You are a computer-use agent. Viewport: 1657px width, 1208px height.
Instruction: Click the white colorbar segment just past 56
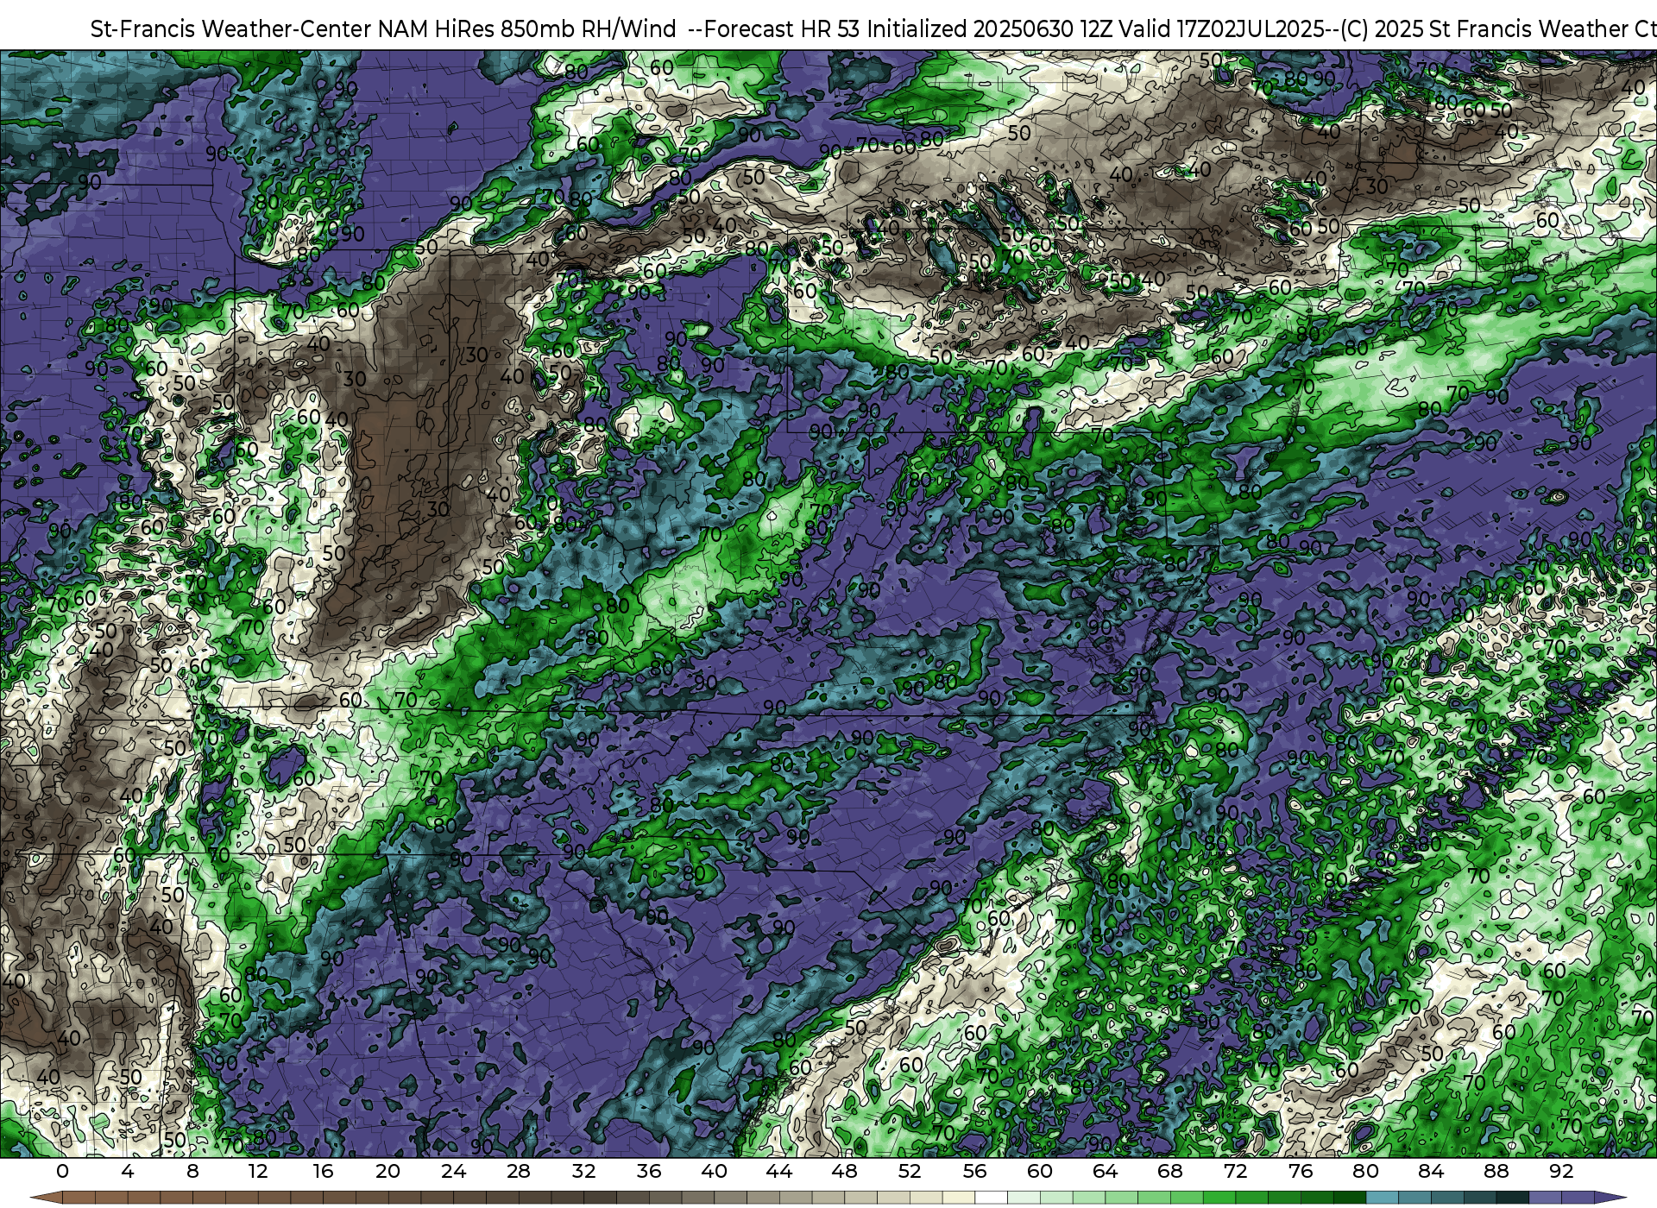pyautogui.click(x=992, y=1198)
